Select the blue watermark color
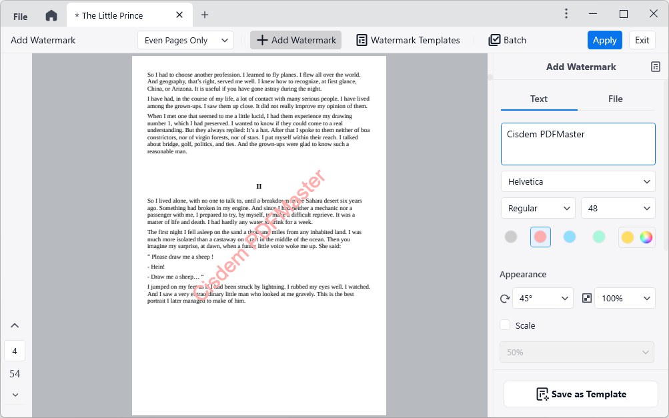 click(570, 237)
